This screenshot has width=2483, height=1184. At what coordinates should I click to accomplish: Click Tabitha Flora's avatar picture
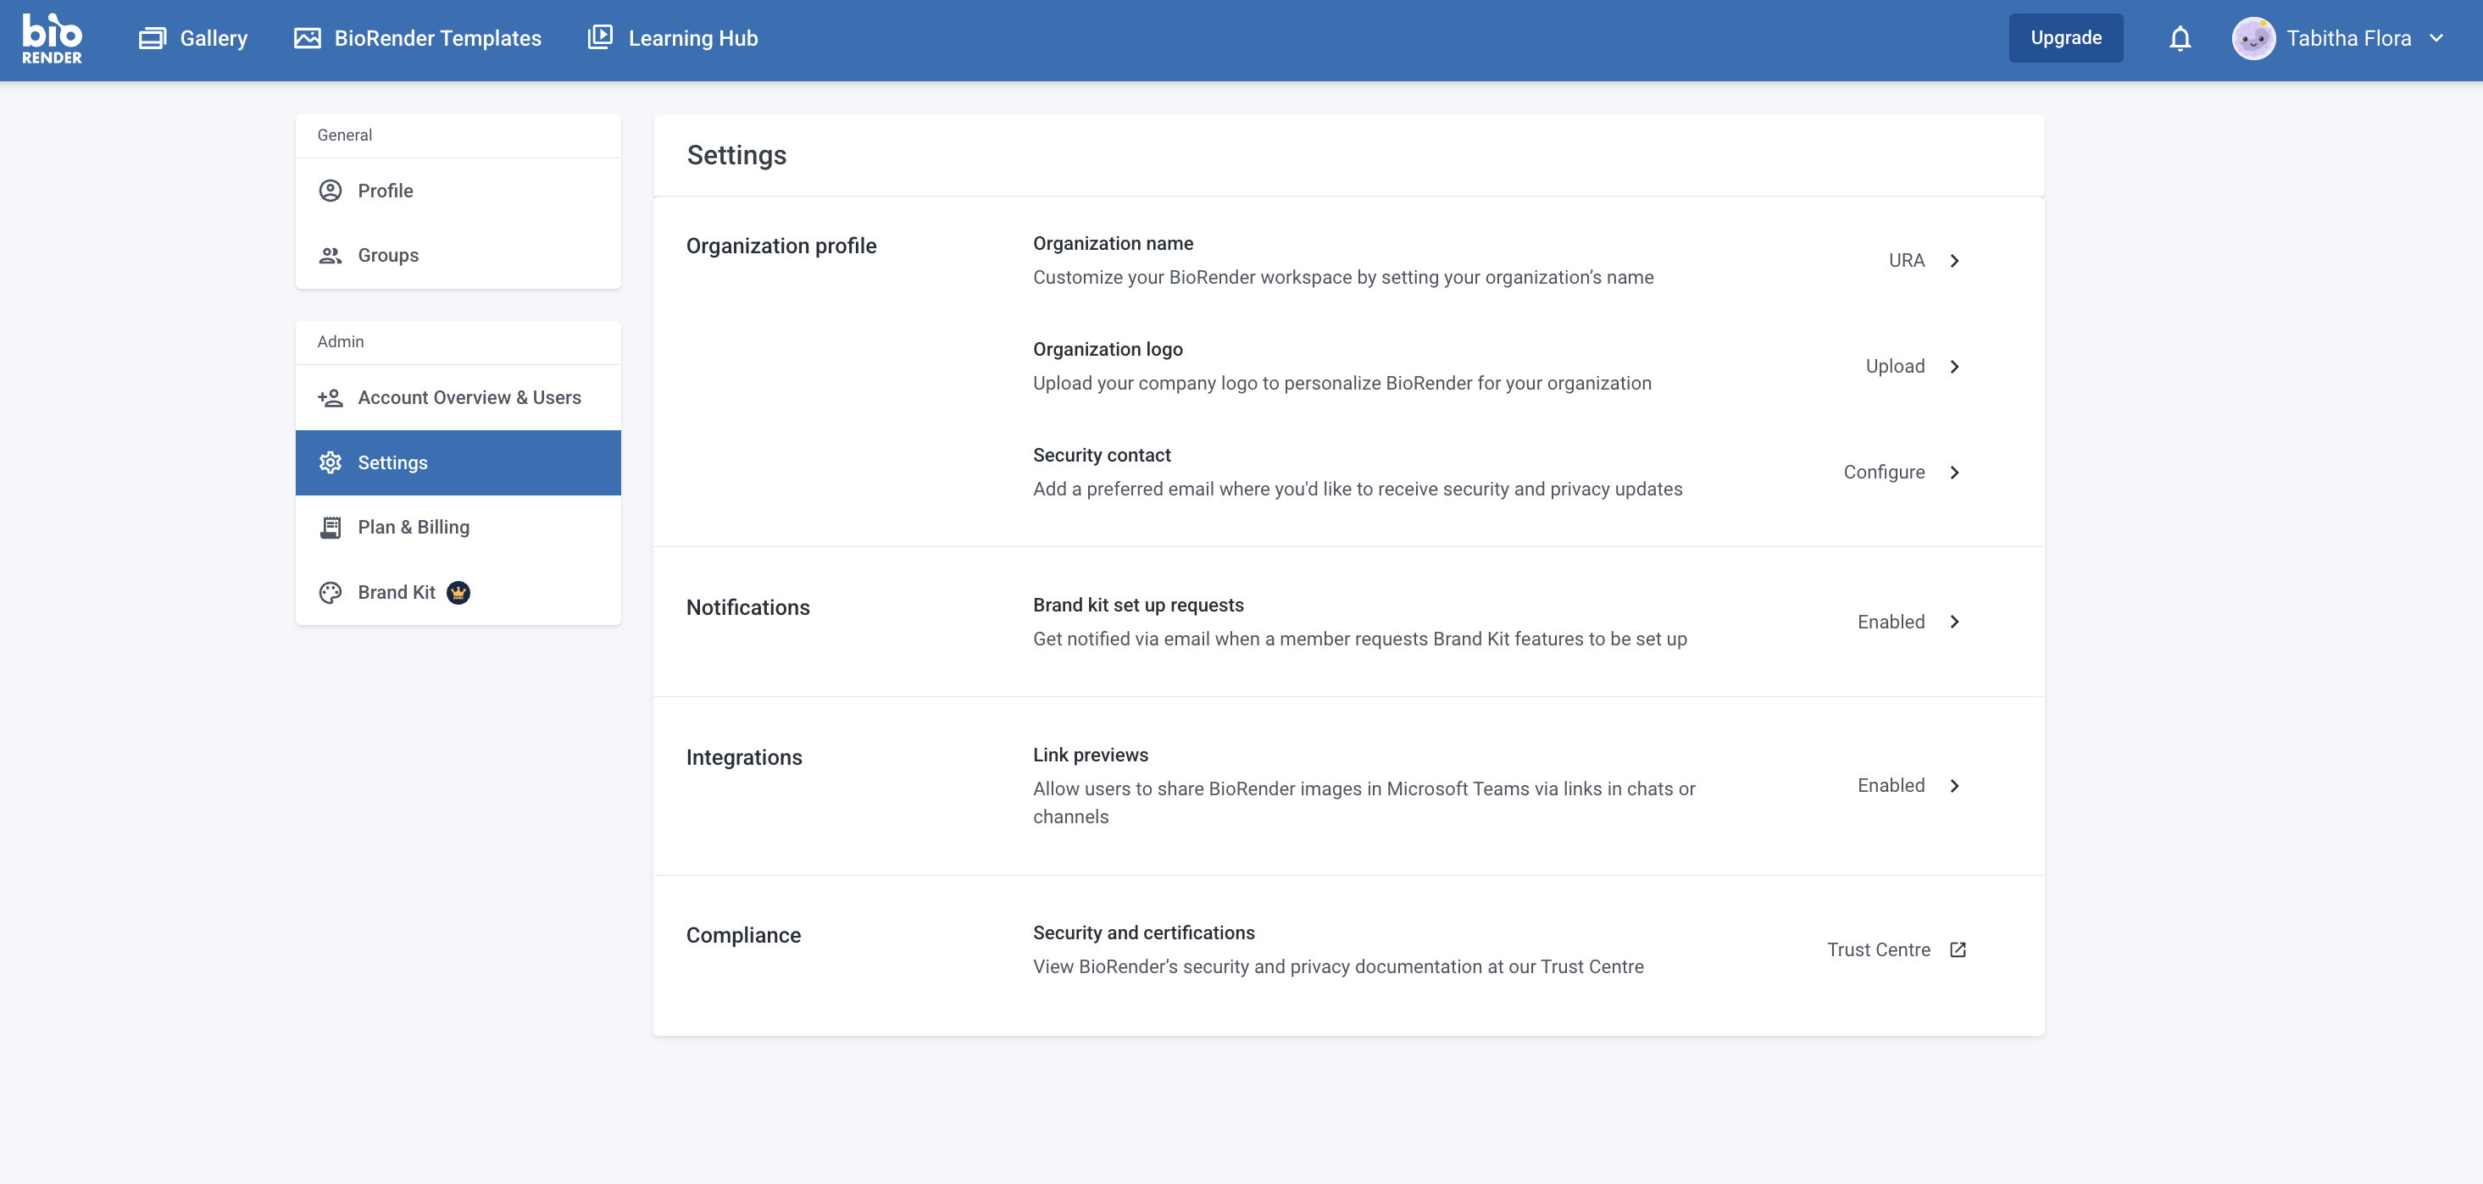click(x=2253, y=39)
